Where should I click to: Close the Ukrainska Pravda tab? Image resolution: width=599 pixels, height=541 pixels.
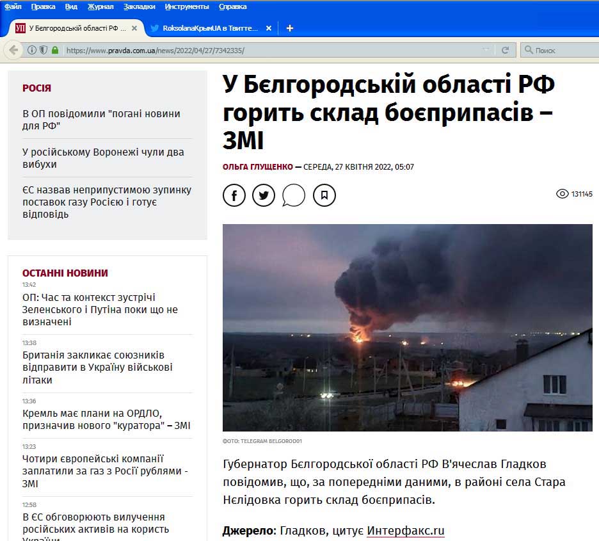pos(134,28)
